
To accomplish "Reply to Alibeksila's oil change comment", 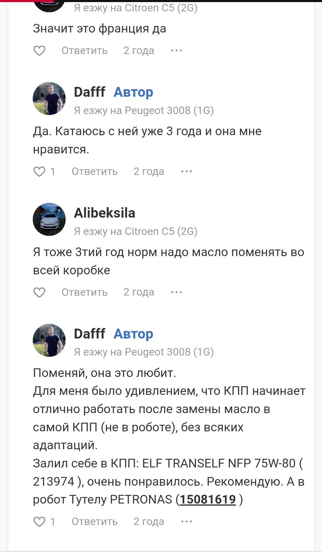I will (x=84, y=293).
